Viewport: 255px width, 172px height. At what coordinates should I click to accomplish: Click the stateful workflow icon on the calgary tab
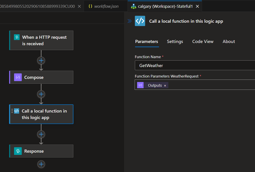tap(134, 6)
